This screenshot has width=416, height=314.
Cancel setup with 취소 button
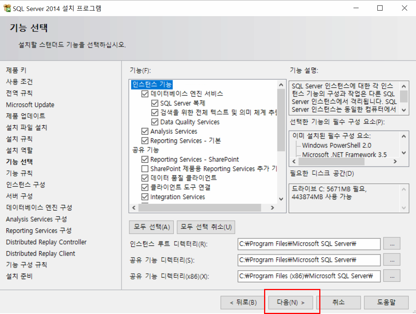click(338, 303)
